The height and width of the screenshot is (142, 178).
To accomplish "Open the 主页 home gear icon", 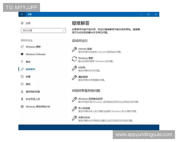I will click(22, 23).
